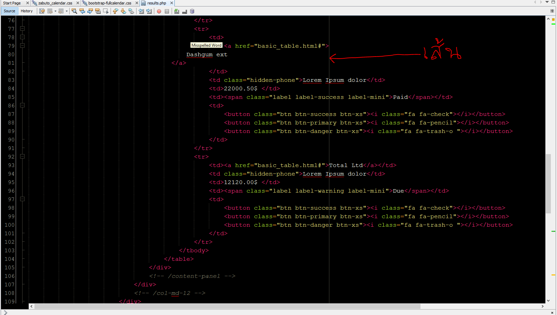Viewport: 557px width, 315px height.
Task: Click the Back navigation arrow icon
Action: [x=50, y=11]
